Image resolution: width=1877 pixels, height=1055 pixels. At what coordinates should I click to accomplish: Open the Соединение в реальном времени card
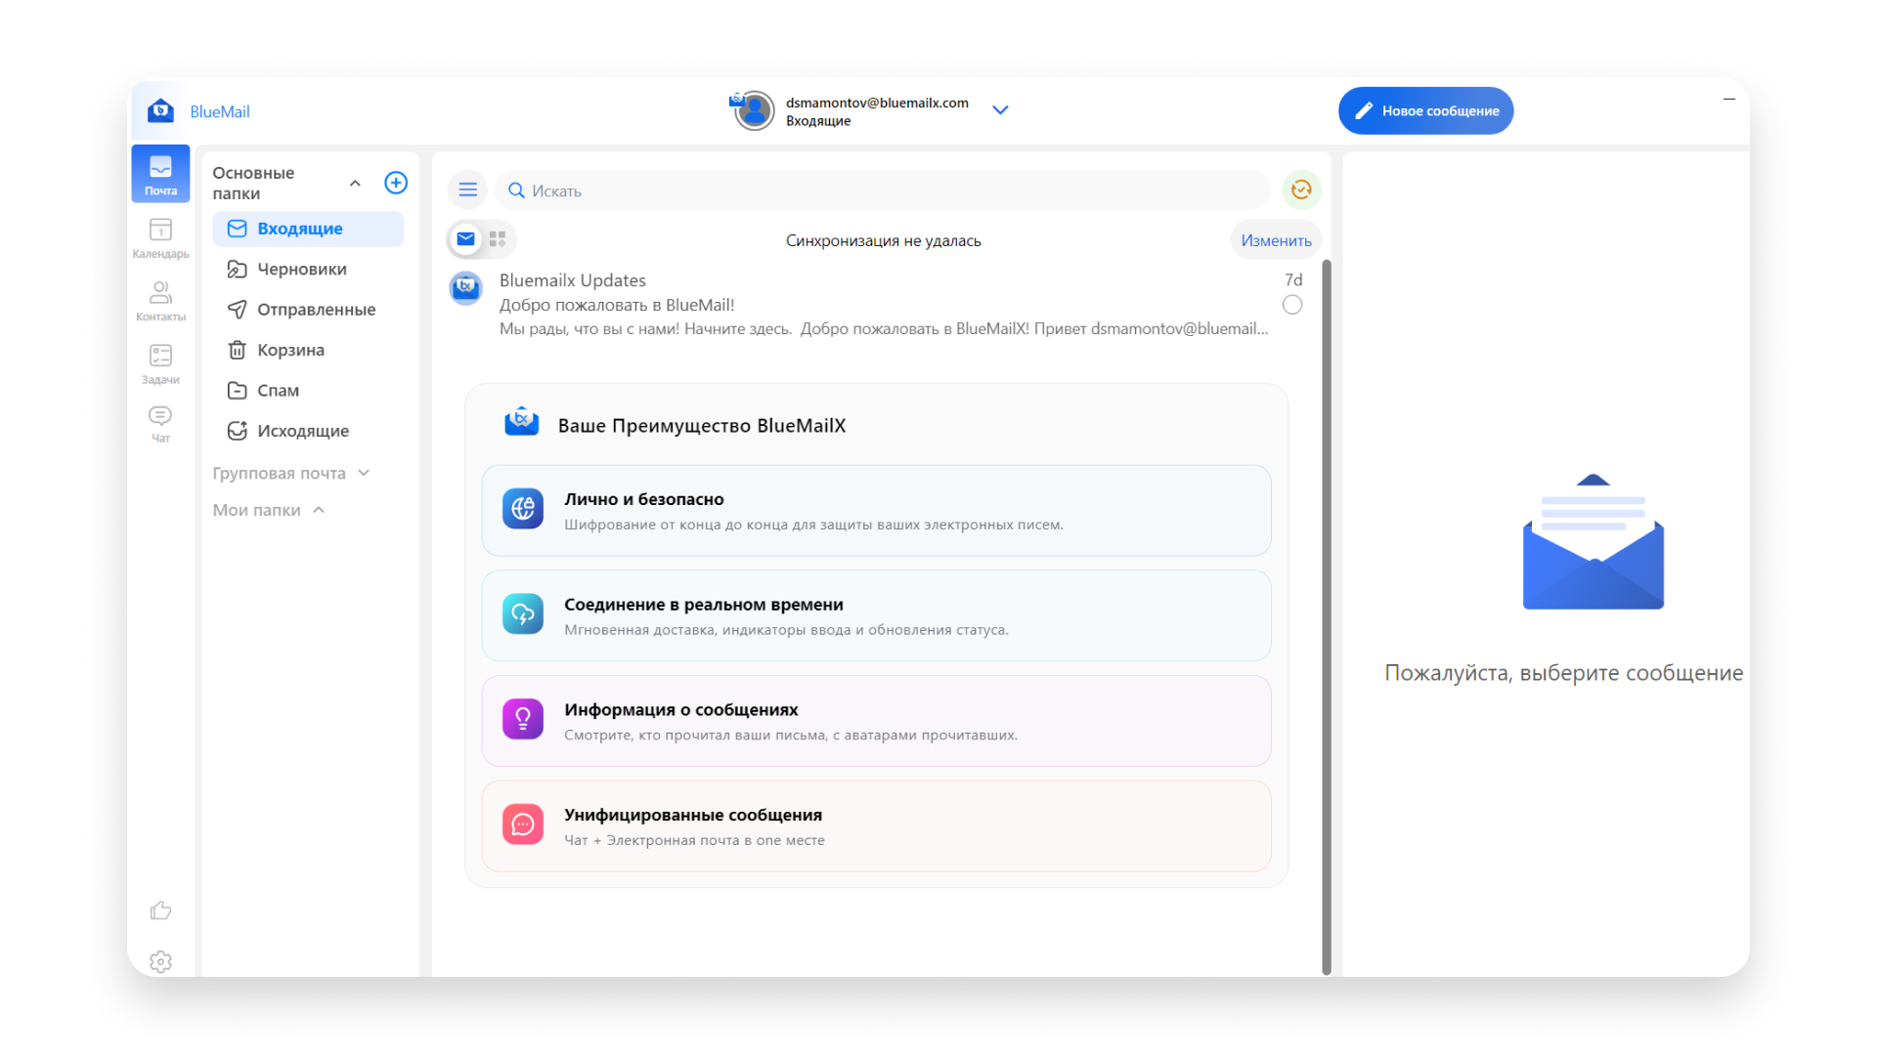click(x=876, y=616)
